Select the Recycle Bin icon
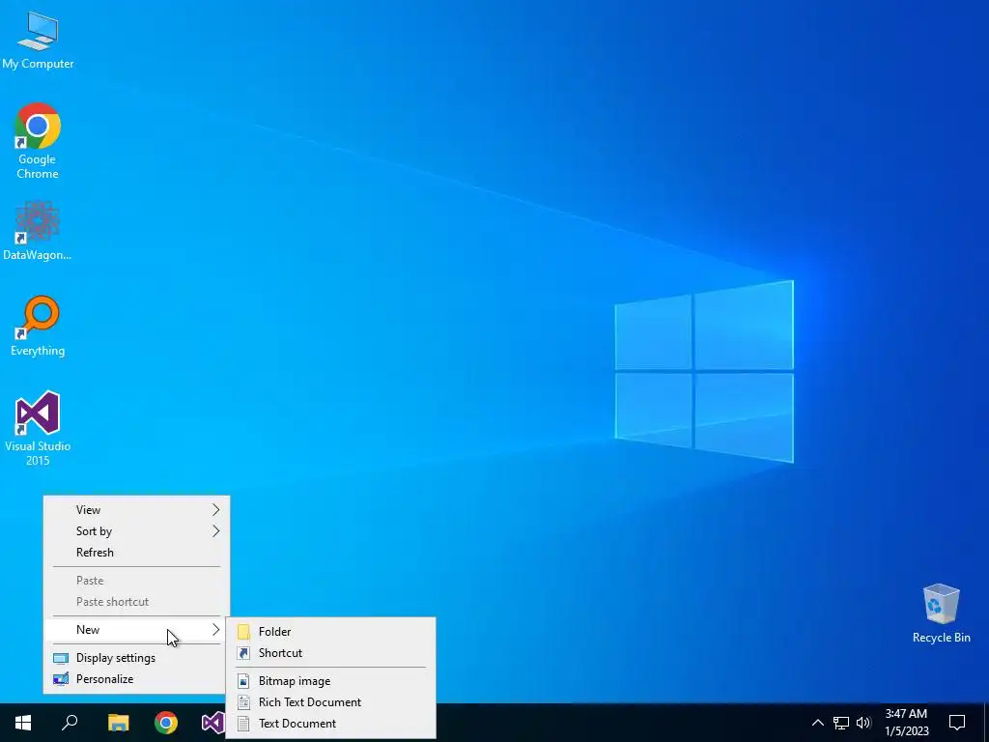Image resolution: width=989 pixels, height=742 pixels. [941, 614]
